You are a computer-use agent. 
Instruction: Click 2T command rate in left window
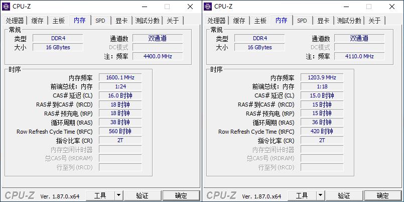(120, 140)
